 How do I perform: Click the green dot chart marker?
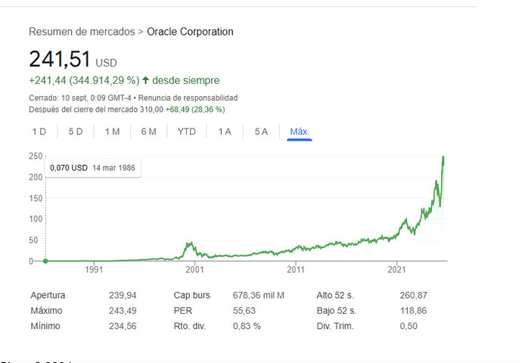pyautogui.click(x=45, y=261)
